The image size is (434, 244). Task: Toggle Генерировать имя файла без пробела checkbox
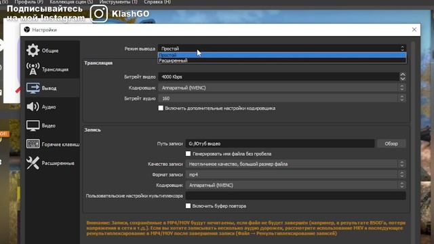point(189,154)
